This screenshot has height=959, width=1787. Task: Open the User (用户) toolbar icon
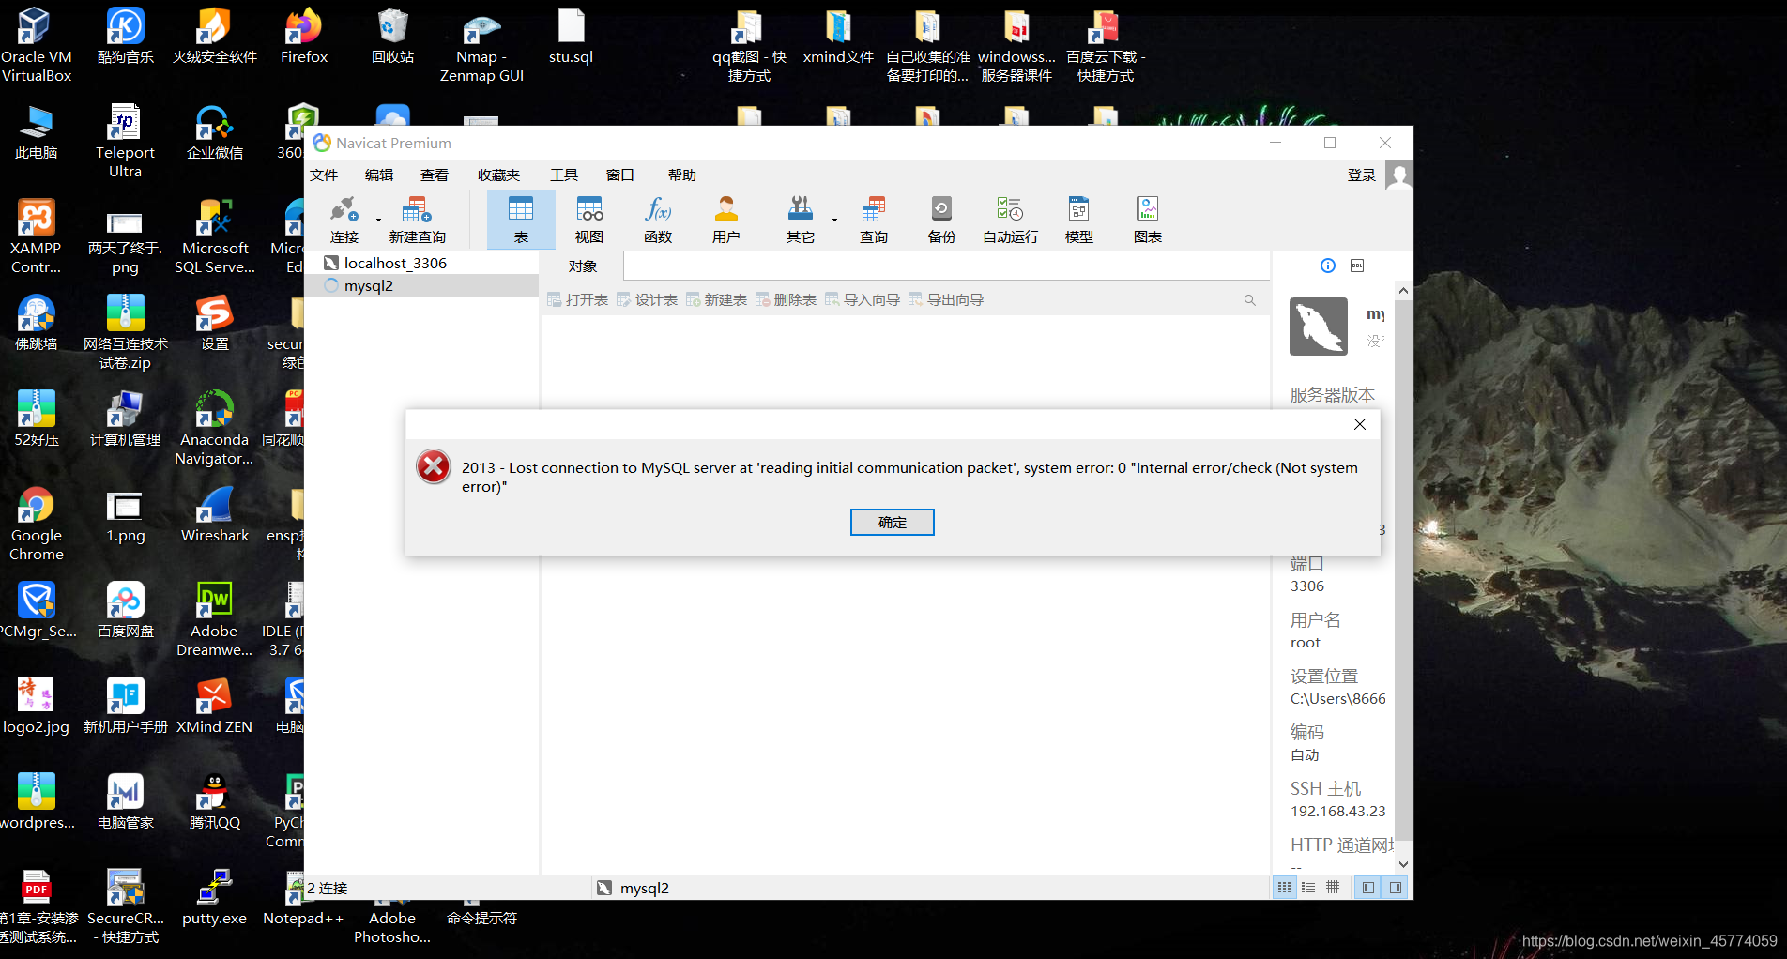click(x=726, y=220)
